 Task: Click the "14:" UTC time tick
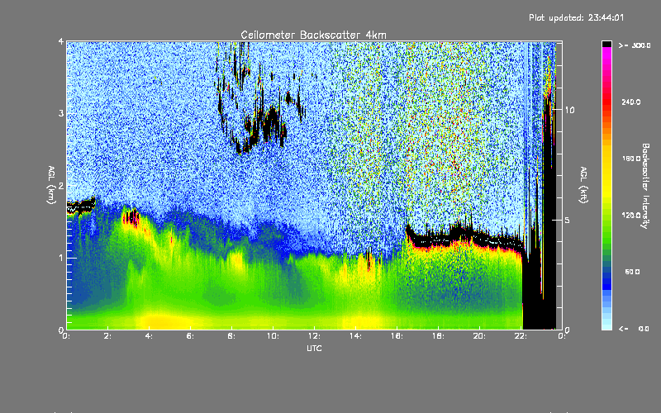[355, 336]
